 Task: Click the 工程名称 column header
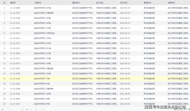[x=37, y=3]
